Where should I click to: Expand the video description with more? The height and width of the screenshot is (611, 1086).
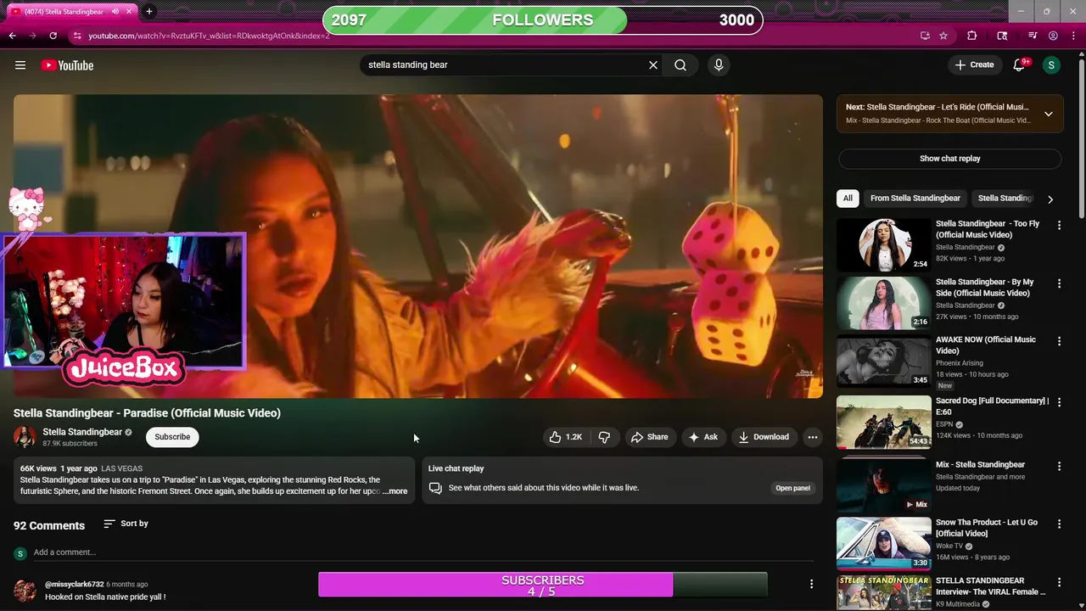(395, 491)
